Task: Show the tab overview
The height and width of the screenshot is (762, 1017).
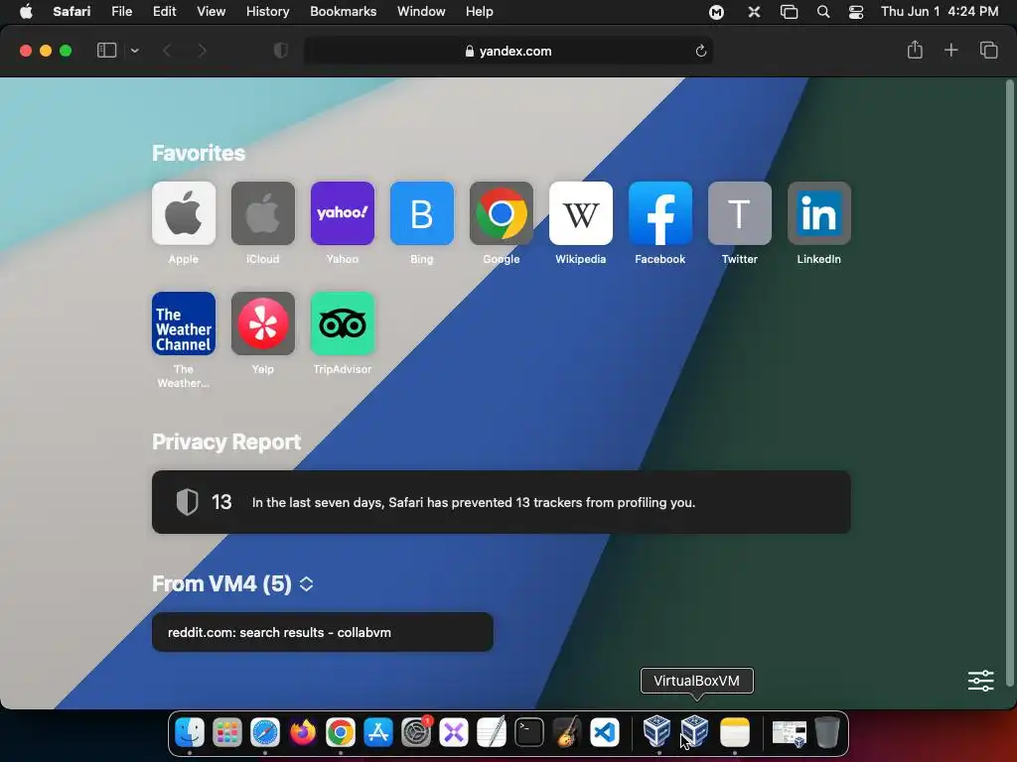Action: tap(988, 50)
